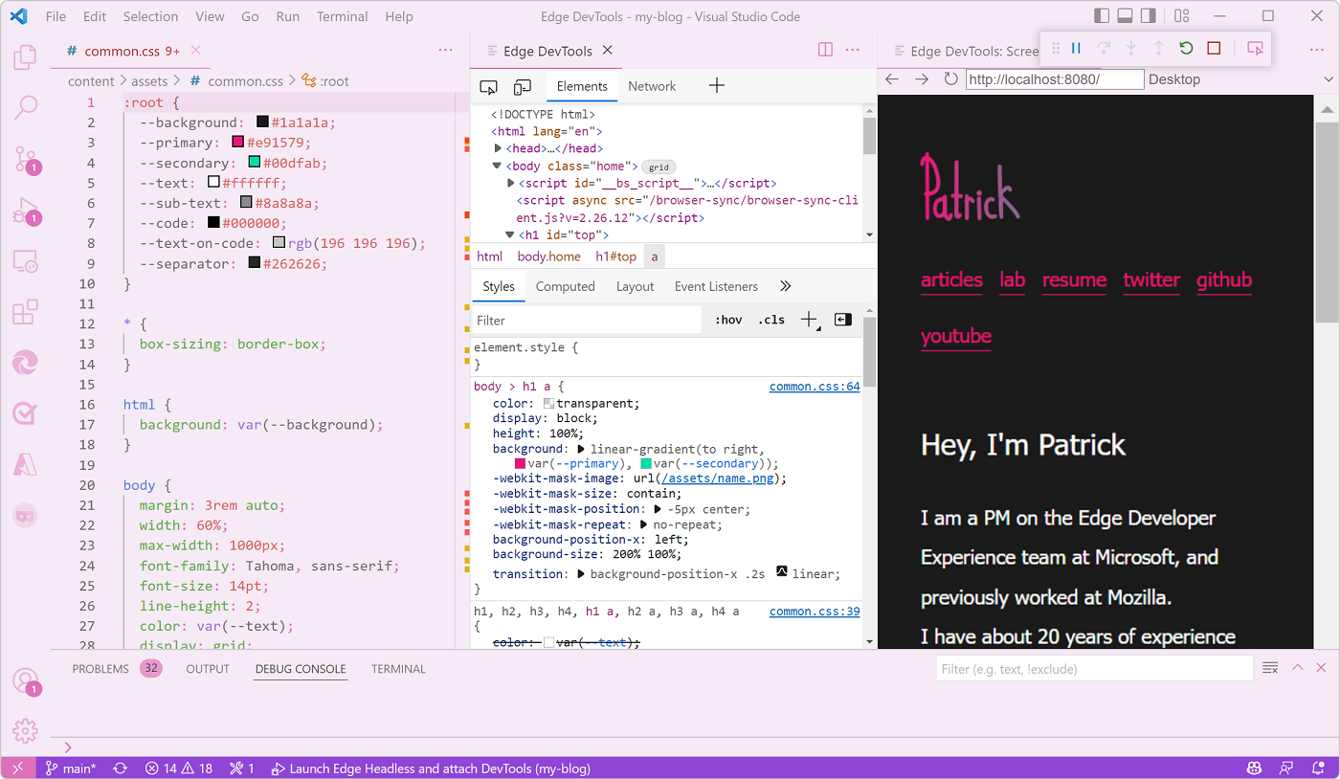Screen dimensions: 1340x779
Task: Click the inspect element tool in DevTools
Action: tap(488, 86)
